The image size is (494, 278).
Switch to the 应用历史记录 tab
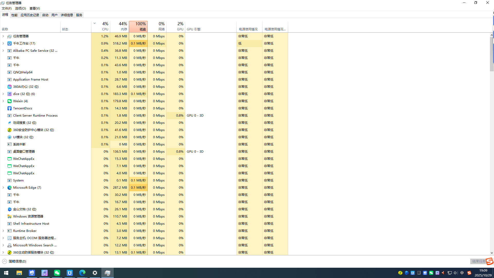tap(30, 15)
